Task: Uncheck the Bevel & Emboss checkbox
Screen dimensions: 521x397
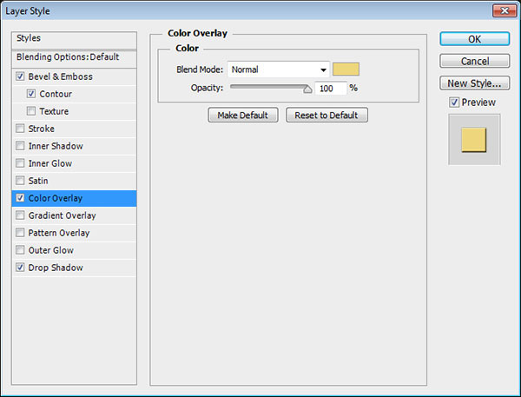Action: [x=20, y=76]
